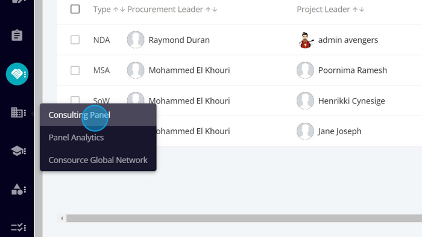Click admin avengers avatar image

coord(306,40)
